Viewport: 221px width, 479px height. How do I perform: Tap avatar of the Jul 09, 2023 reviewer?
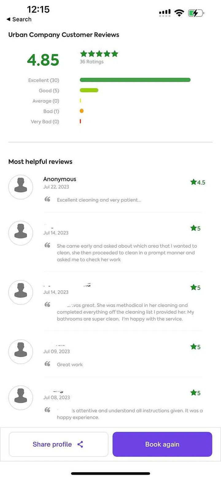pyautogui.click(x=21, y=352)
